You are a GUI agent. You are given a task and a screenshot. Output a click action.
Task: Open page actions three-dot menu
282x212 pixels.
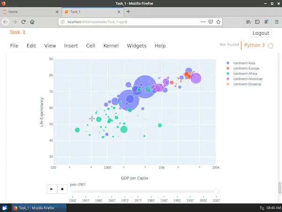[203, 22]
